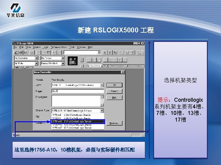Screen dimensions: 221x165
Task: Click the Zoom In magnifier icon
Action: pyautogui.click(x=139, y=53)
